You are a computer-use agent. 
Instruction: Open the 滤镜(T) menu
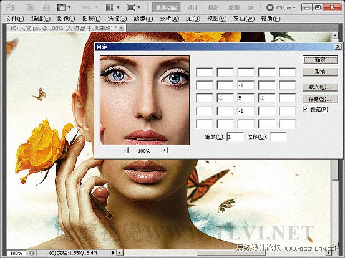(143, 19)
